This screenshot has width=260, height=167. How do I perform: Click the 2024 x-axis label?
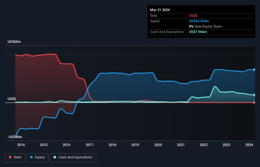click(x=249, y=145)
